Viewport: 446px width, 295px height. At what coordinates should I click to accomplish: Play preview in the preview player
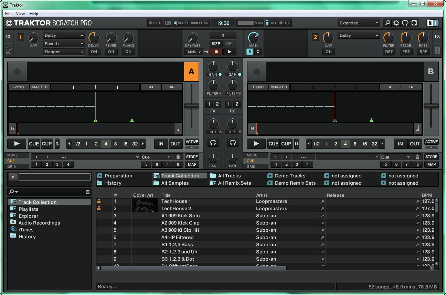point(13,177)
